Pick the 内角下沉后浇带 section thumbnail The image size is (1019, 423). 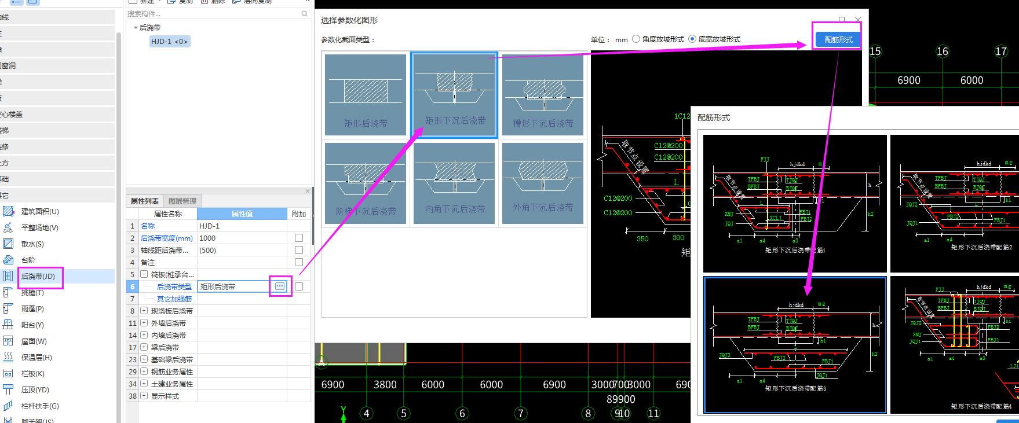[x=455, y=183]
